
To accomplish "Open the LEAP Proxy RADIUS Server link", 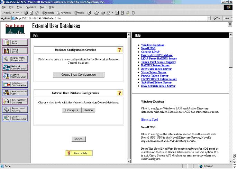I will point(159,59).
